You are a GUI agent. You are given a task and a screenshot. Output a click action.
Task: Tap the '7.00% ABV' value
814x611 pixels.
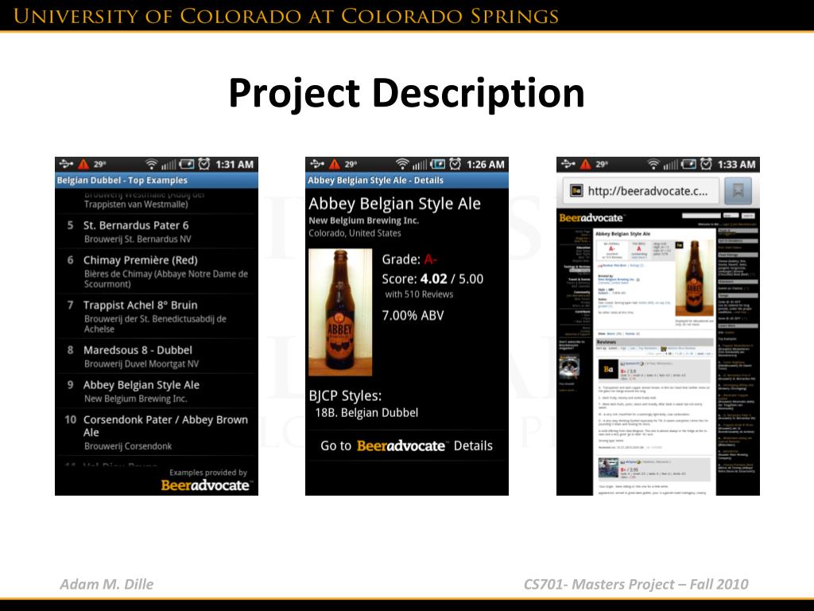413,315
